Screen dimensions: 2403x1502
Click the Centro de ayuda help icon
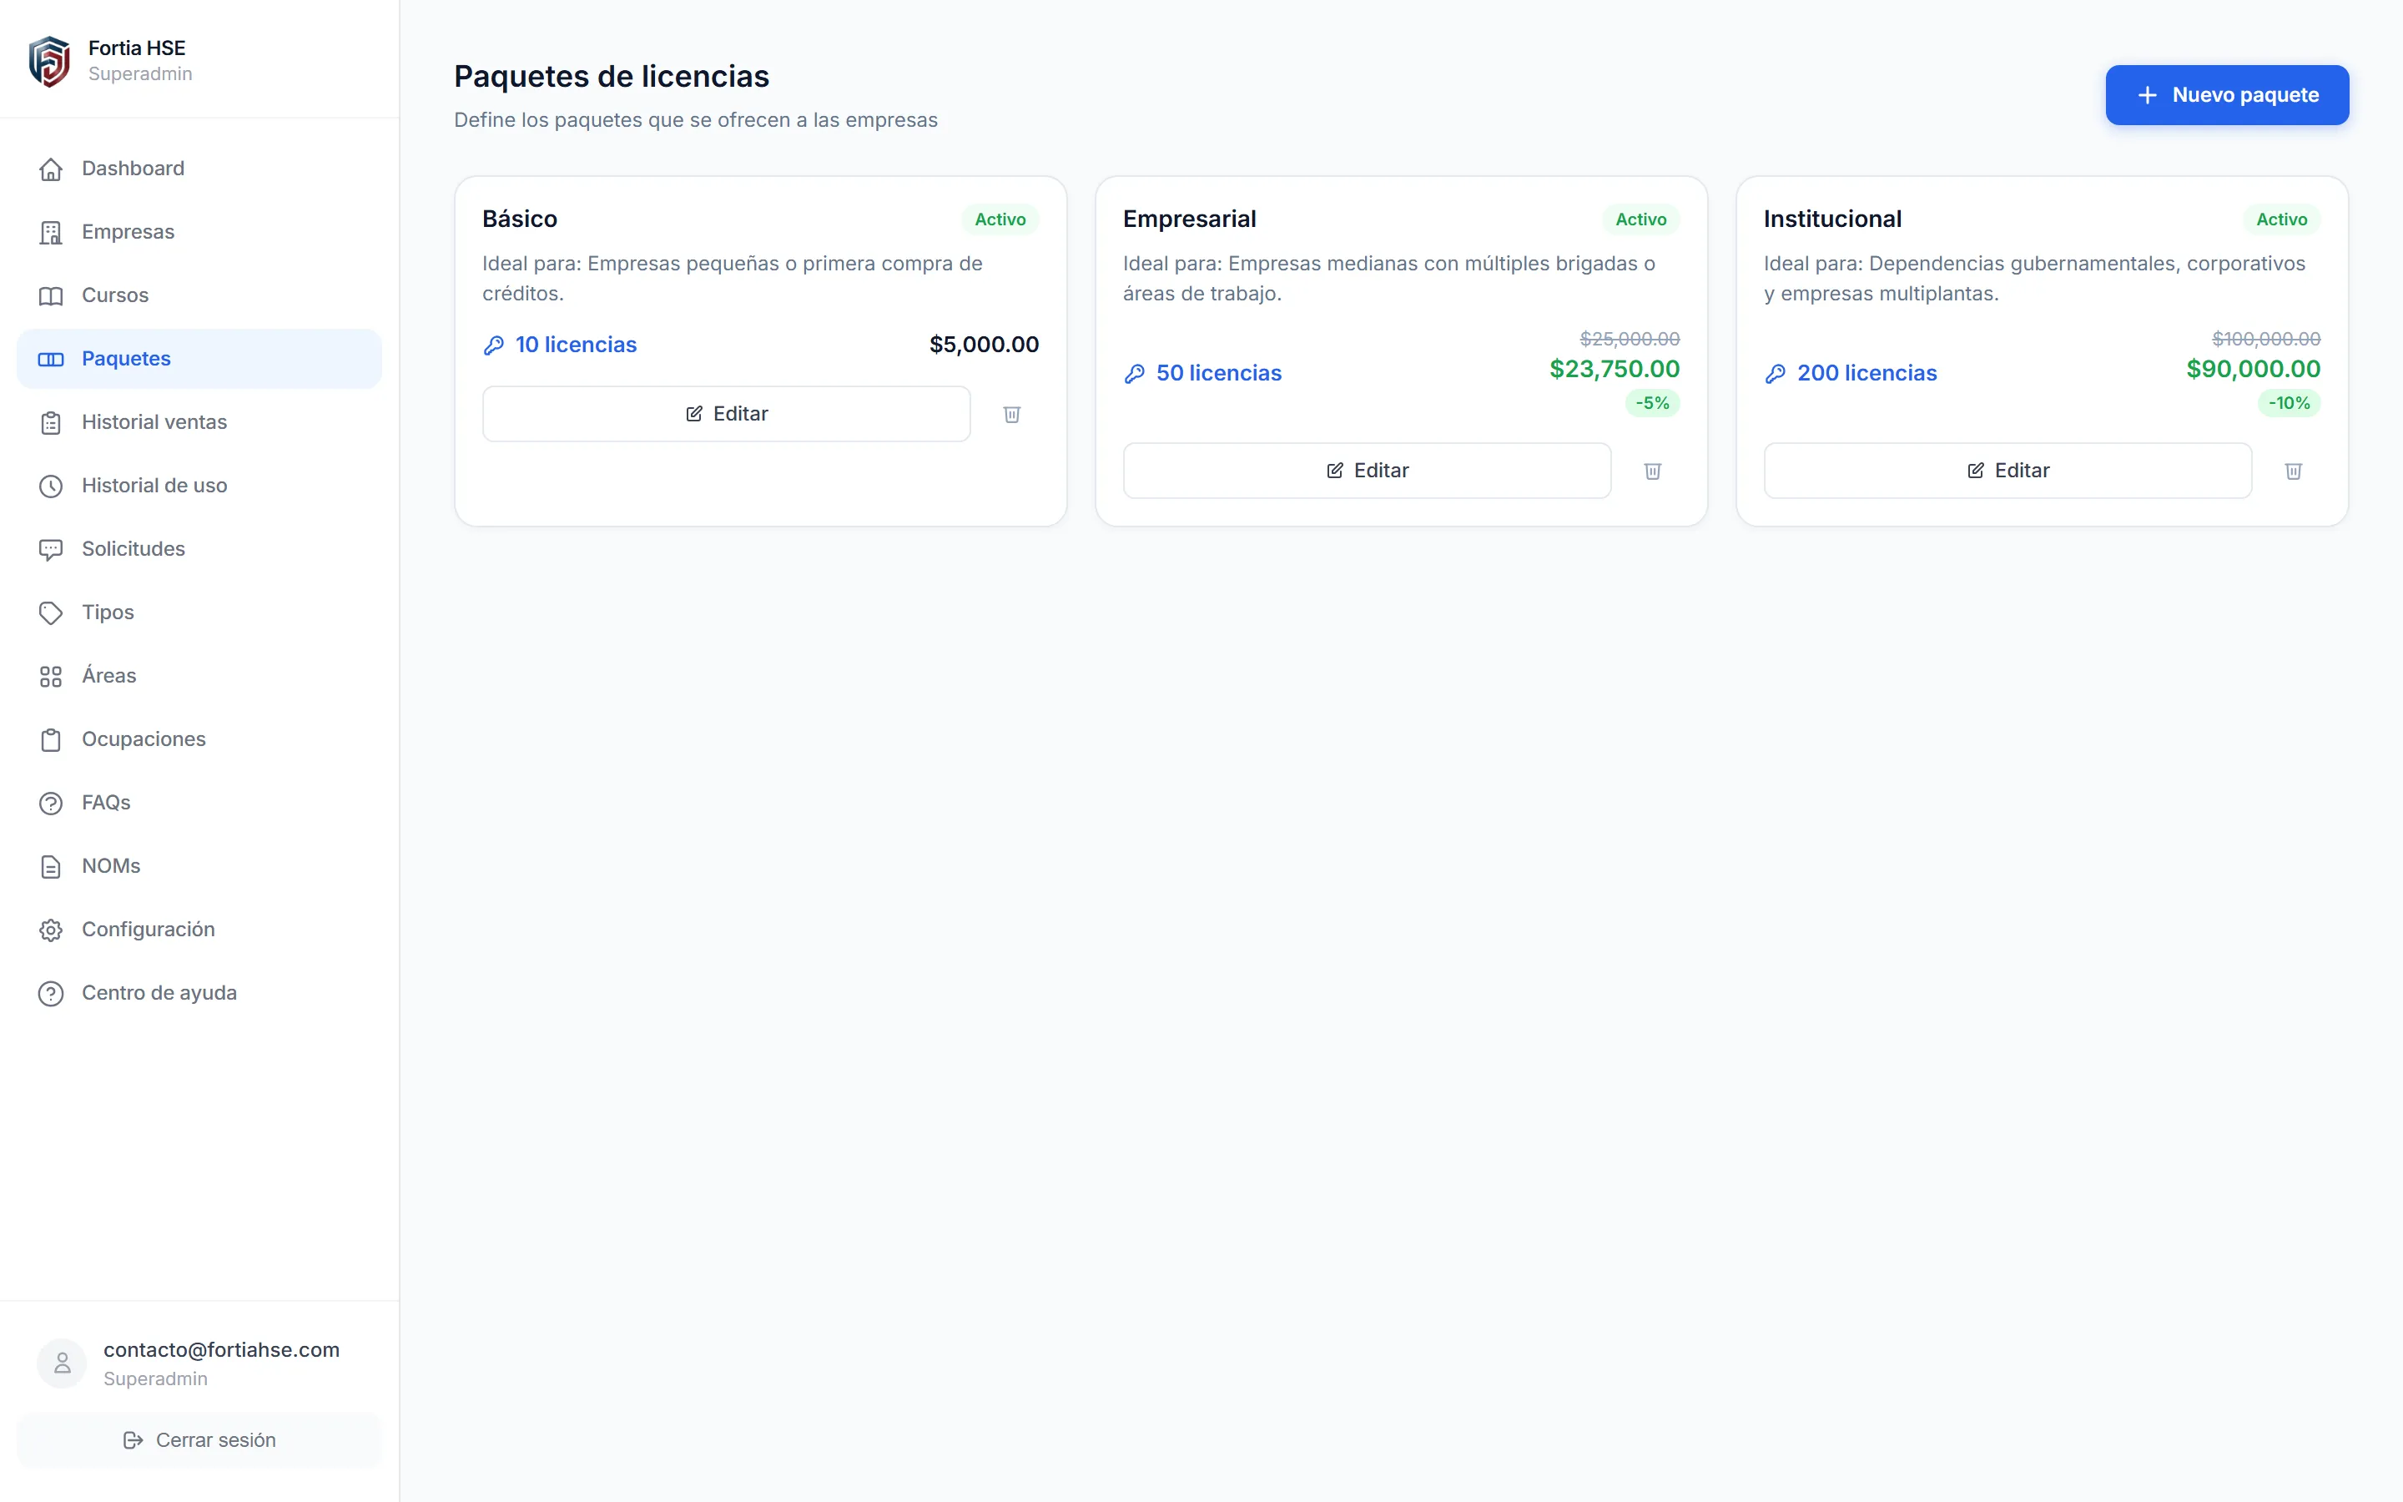(51, 993)
